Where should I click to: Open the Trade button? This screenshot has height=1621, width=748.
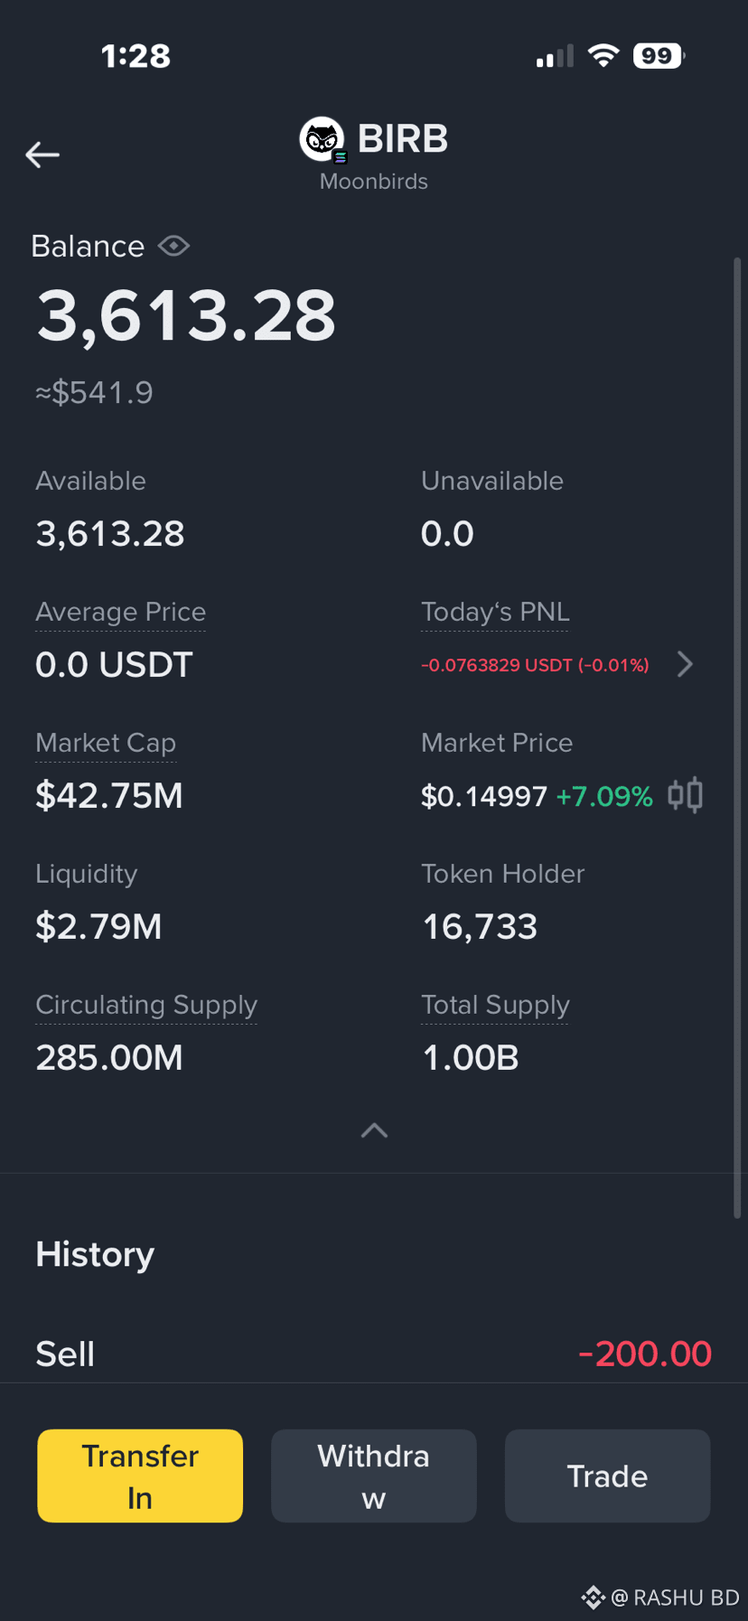[607, 1476]
